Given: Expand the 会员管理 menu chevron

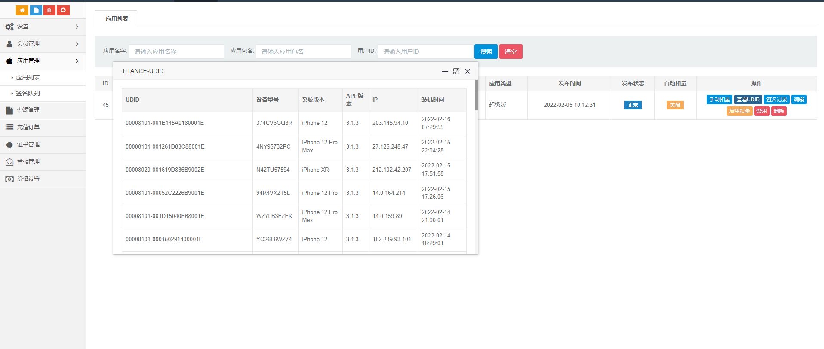Looking at the screenshot, I should 77,44.
